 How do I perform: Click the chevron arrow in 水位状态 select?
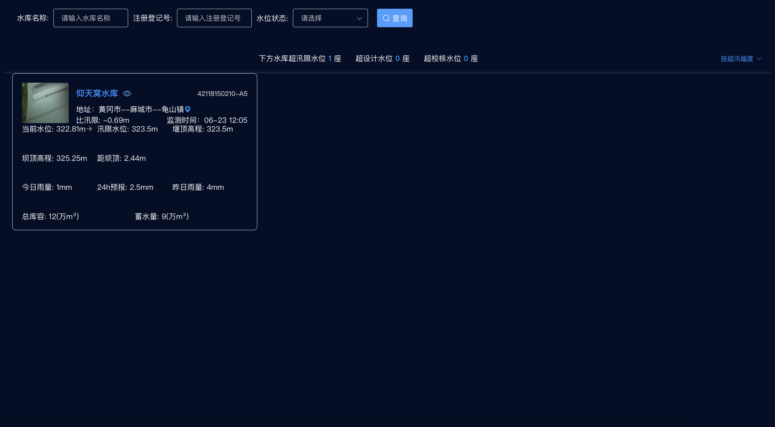coord(359,18)
